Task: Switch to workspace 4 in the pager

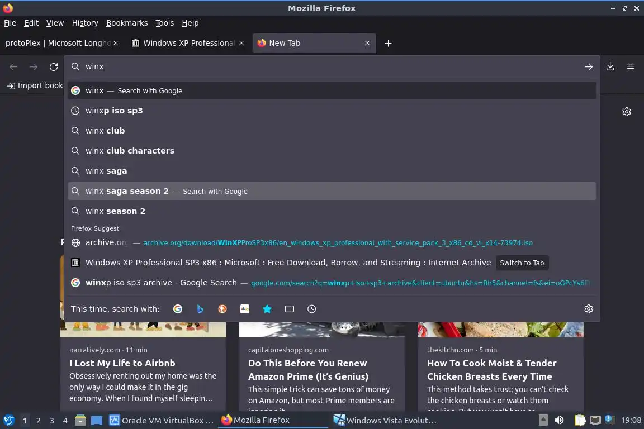Action: (x=65, y=421)
